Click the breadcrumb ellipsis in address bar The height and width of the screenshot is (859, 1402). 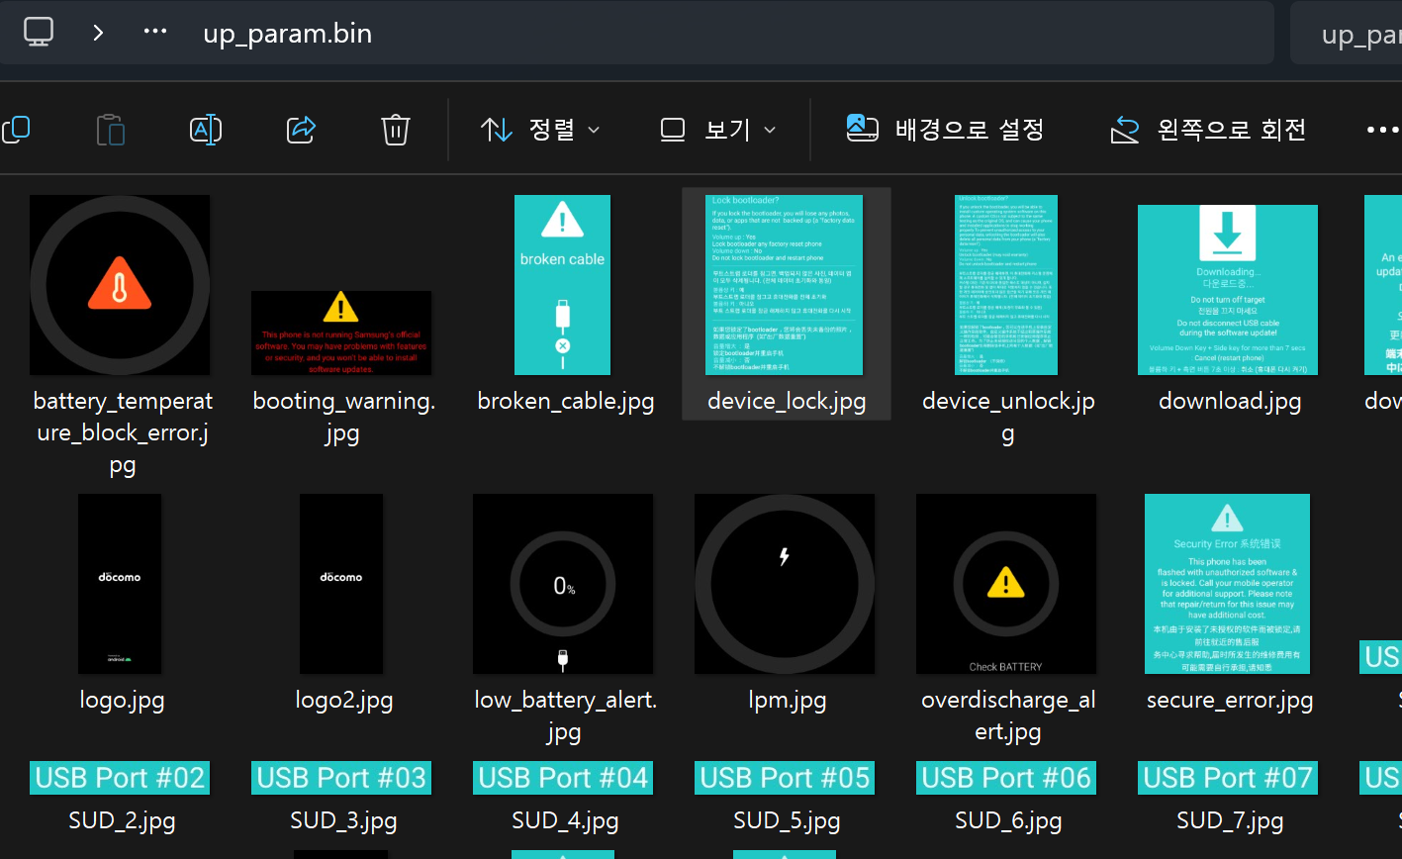pyautogui.click(x=155, y=32)
